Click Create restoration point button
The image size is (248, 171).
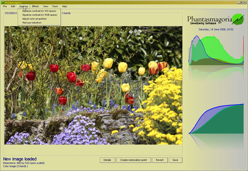[133, 160]
